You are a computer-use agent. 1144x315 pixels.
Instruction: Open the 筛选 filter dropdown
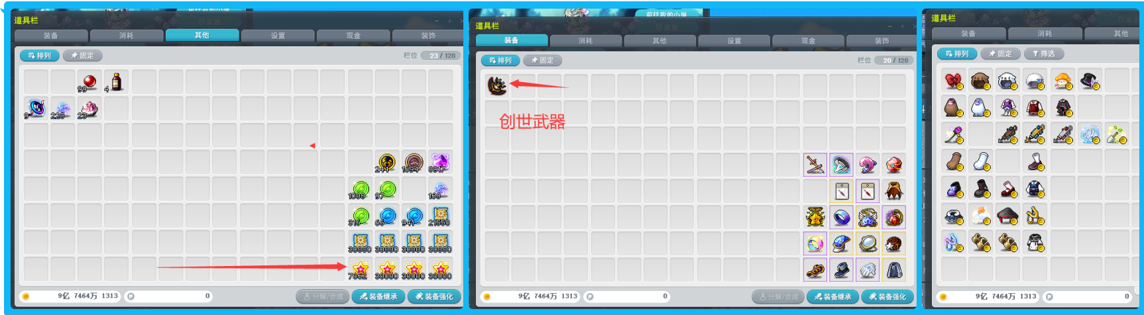pyautogui.click(x=1043, y=54)
